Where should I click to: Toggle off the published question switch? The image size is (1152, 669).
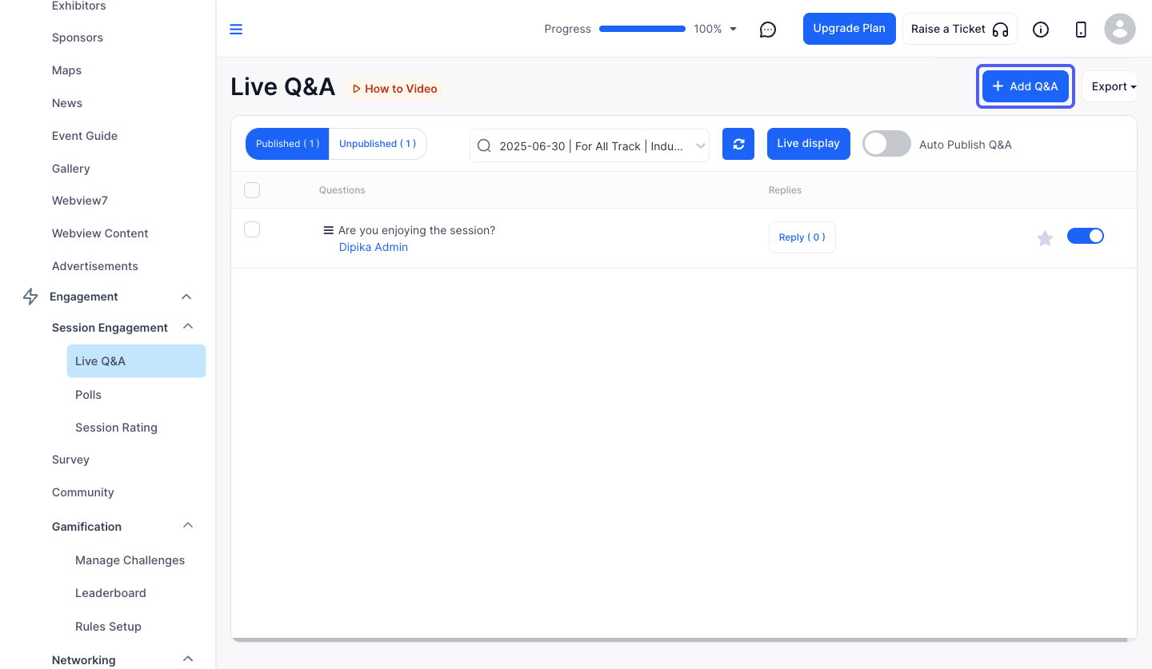(x=1086, y=236)
